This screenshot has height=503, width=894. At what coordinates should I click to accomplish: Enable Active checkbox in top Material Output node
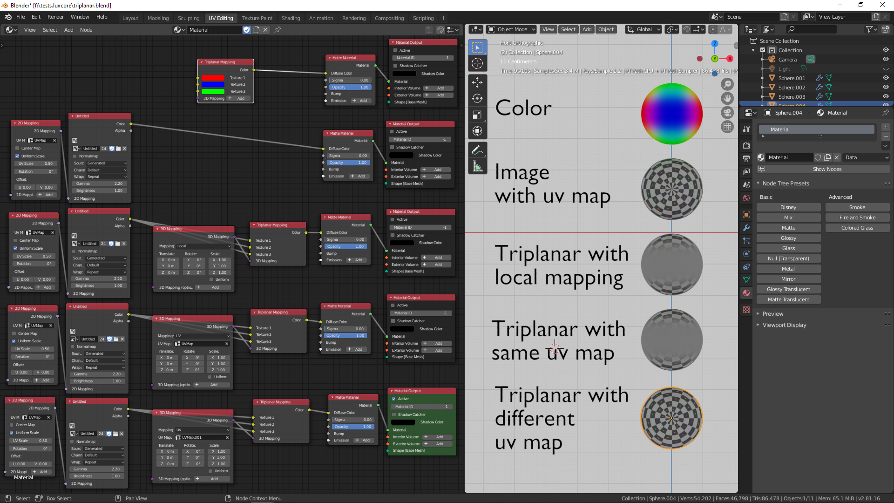pyautogui.click(x=395, y=50)
